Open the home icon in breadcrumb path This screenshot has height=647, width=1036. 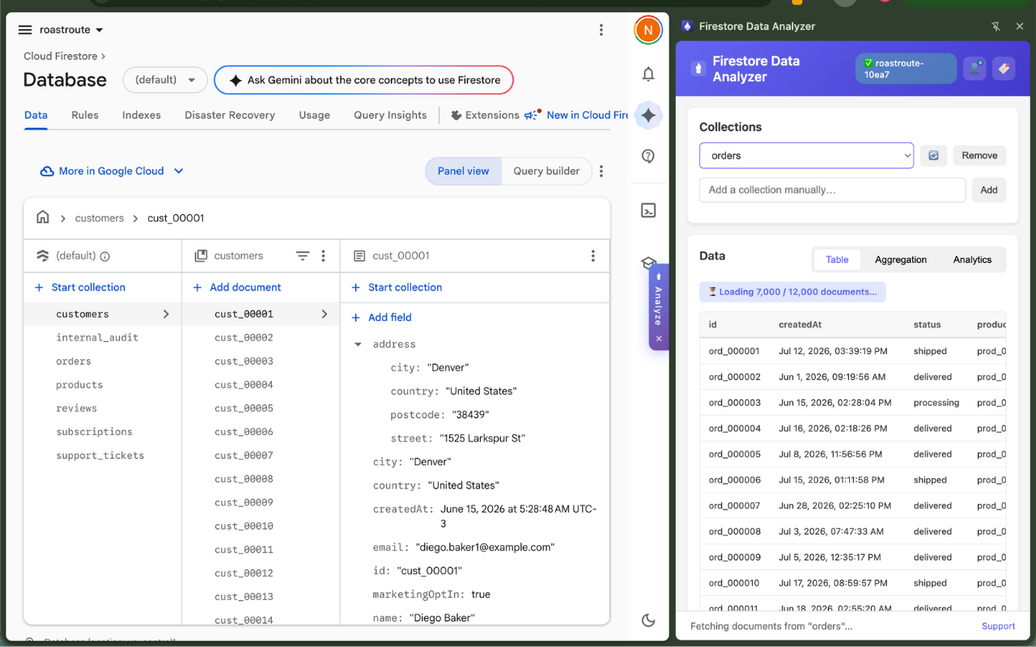point(43,218)
